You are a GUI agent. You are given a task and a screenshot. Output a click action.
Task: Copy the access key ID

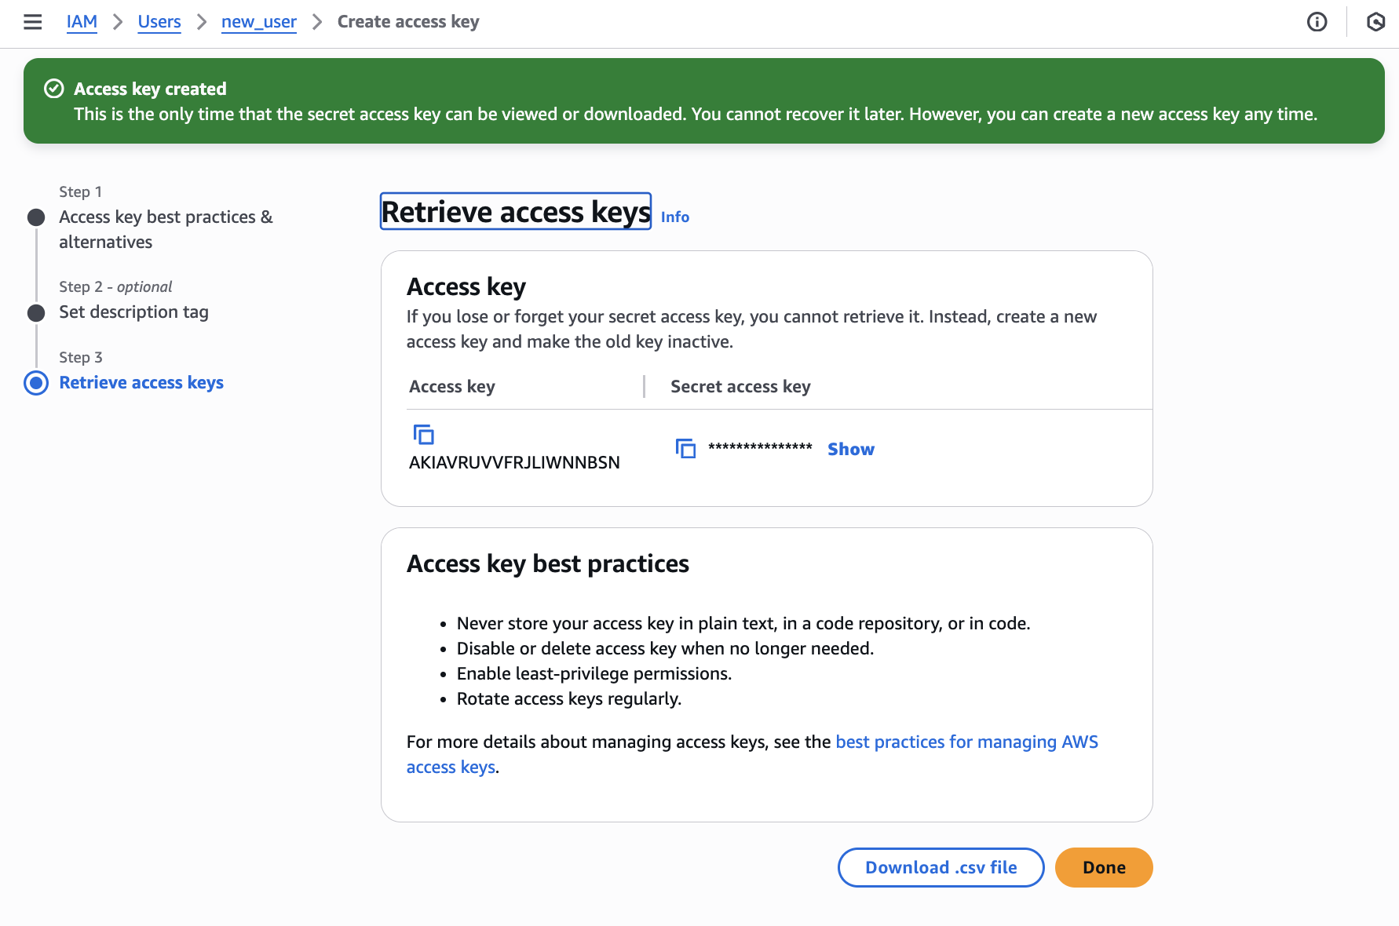(424, 434)
